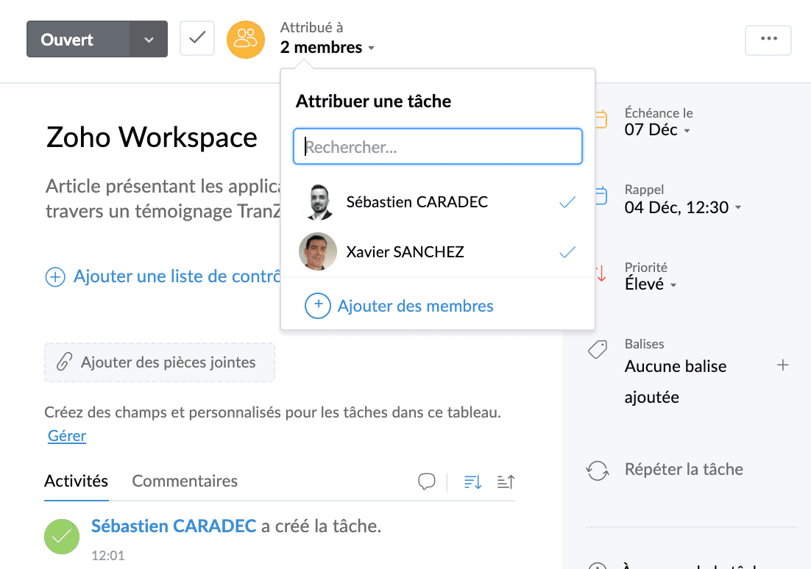Sort activities ascending with the up-arrow sort icon
811x569 pixels.
pyautogui.click(x=506, y=482)
